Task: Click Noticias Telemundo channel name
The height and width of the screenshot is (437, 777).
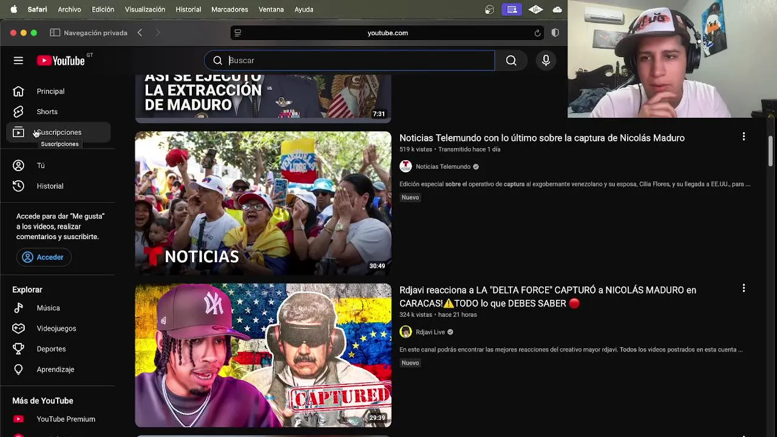Action: click(443, 166)
